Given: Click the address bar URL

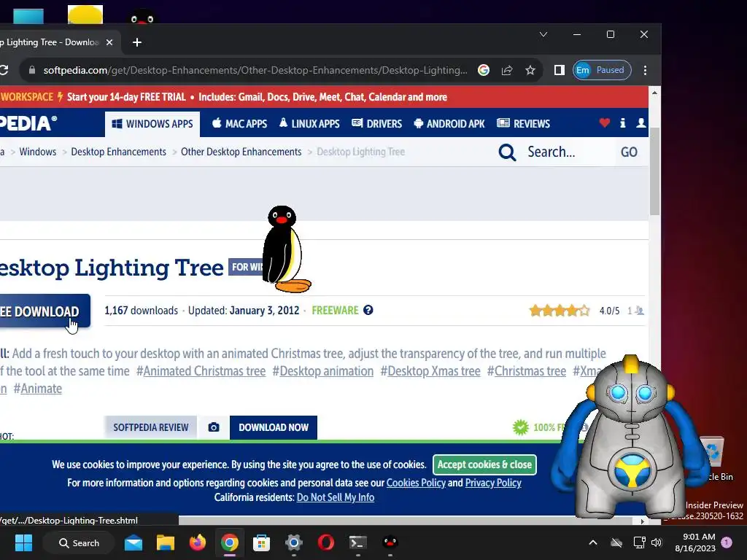Looking at the screenshot, I should pyautogui.click(x=255, y=70).
